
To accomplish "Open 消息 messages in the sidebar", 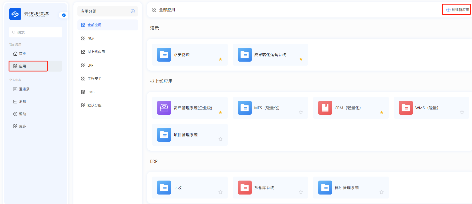I will coord(22,102).
